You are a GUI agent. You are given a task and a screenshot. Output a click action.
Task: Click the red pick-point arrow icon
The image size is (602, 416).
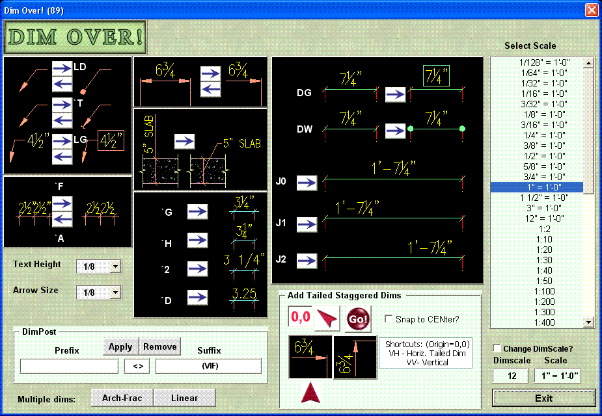(x=327, y=318)
